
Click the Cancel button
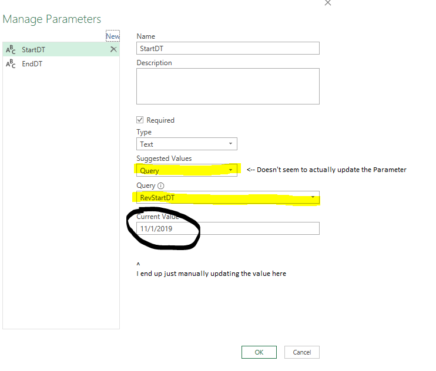[301, 352]
